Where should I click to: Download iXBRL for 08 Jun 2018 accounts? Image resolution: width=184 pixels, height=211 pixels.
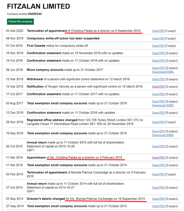click(x=163, y=72)
